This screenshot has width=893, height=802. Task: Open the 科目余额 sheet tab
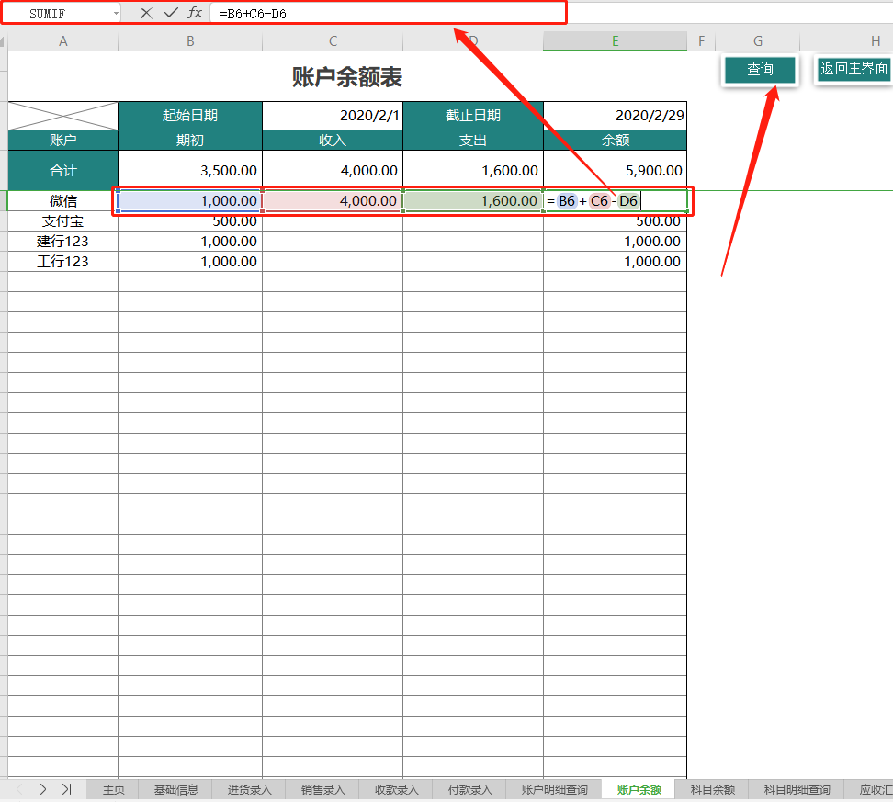[x=712, y=789]
